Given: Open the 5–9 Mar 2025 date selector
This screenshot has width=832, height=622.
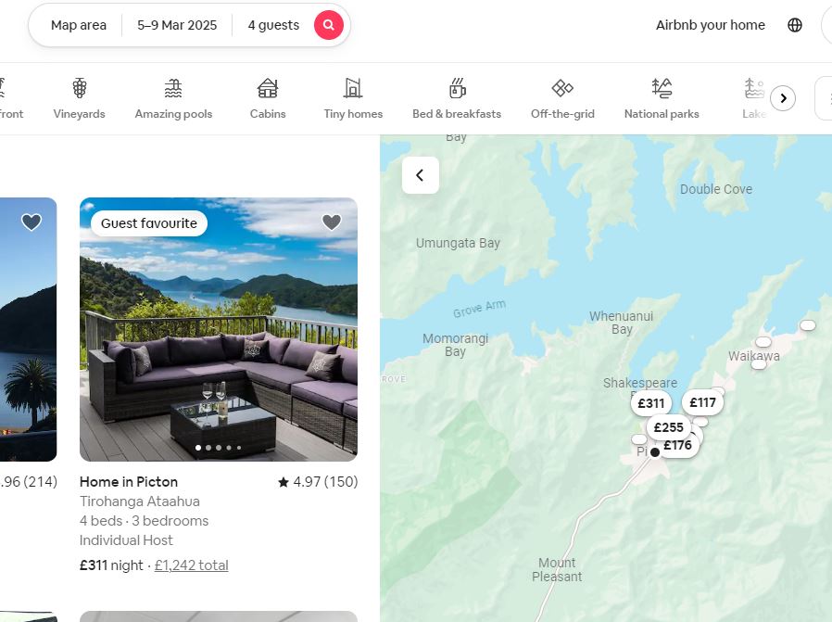Looking at the screenshot, I should pyautogui.click(x=177, y=25).
